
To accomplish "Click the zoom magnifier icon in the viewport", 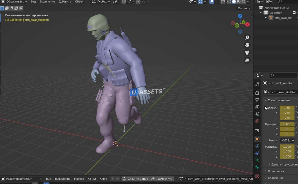I will (x=247, y=38).
